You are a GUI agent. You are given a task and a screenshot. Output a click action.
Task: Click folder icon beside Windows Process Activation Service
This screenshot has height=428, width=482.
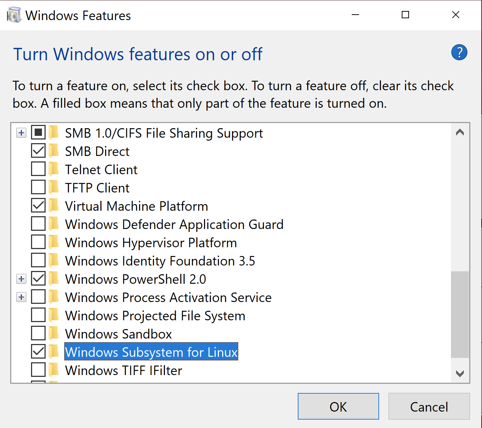click(54, 297)
